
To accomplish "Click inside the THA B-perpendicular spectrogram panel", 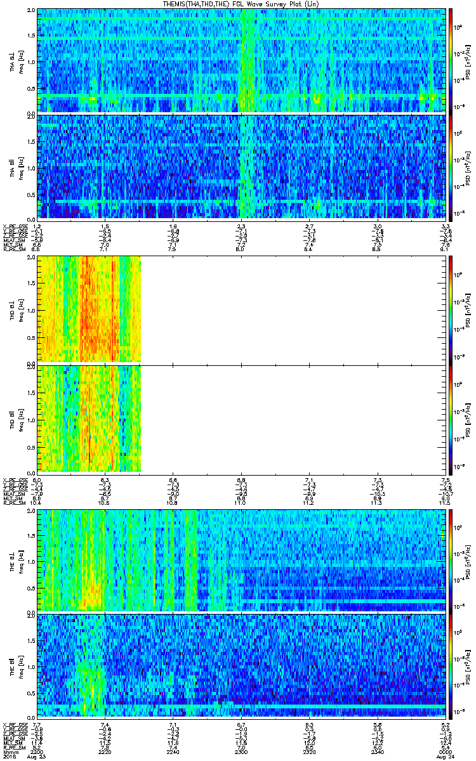I will click(x=241, y=60).
